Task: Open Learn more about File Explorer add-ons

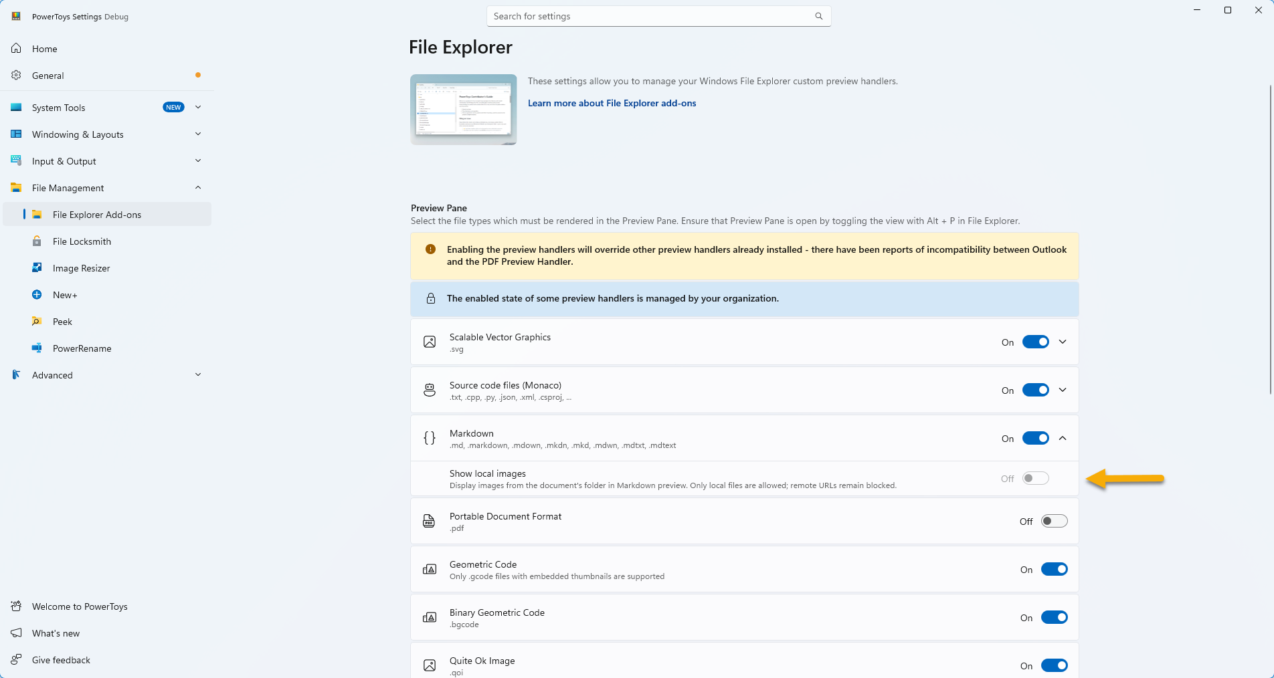Action: point(612,103)
